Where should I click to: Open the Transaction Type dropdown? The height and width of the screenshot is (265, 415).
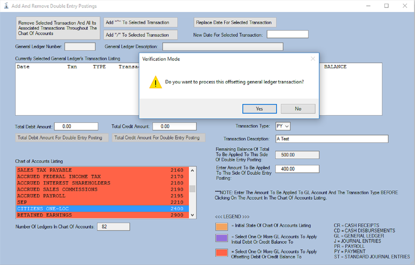click(x=283, y=126)
